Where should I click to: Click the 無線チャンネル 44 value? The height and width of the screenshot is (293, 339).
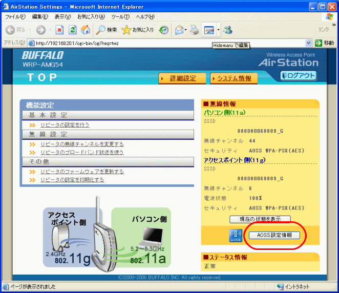tap(252, 141)
